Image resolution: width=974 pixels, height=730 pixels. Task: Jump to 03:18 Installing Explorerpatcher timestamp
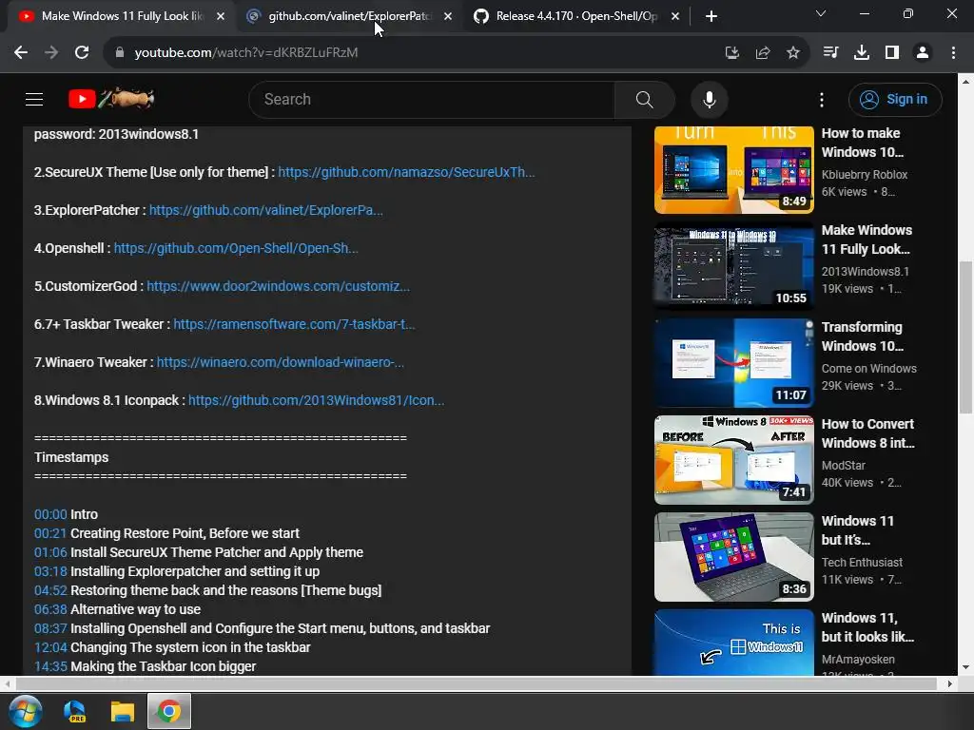tap(50, 571)
